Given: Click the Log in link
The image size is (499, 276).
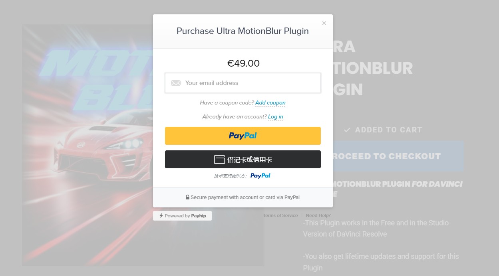Looking at the screenshot, I should click(x=276, y=117).
